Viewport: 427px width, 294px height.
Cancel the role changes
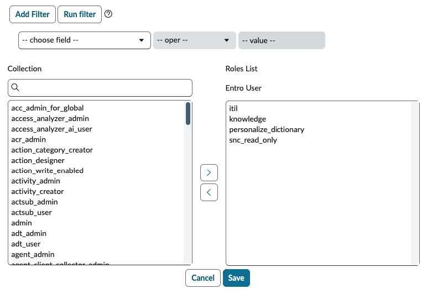(203, 277)
